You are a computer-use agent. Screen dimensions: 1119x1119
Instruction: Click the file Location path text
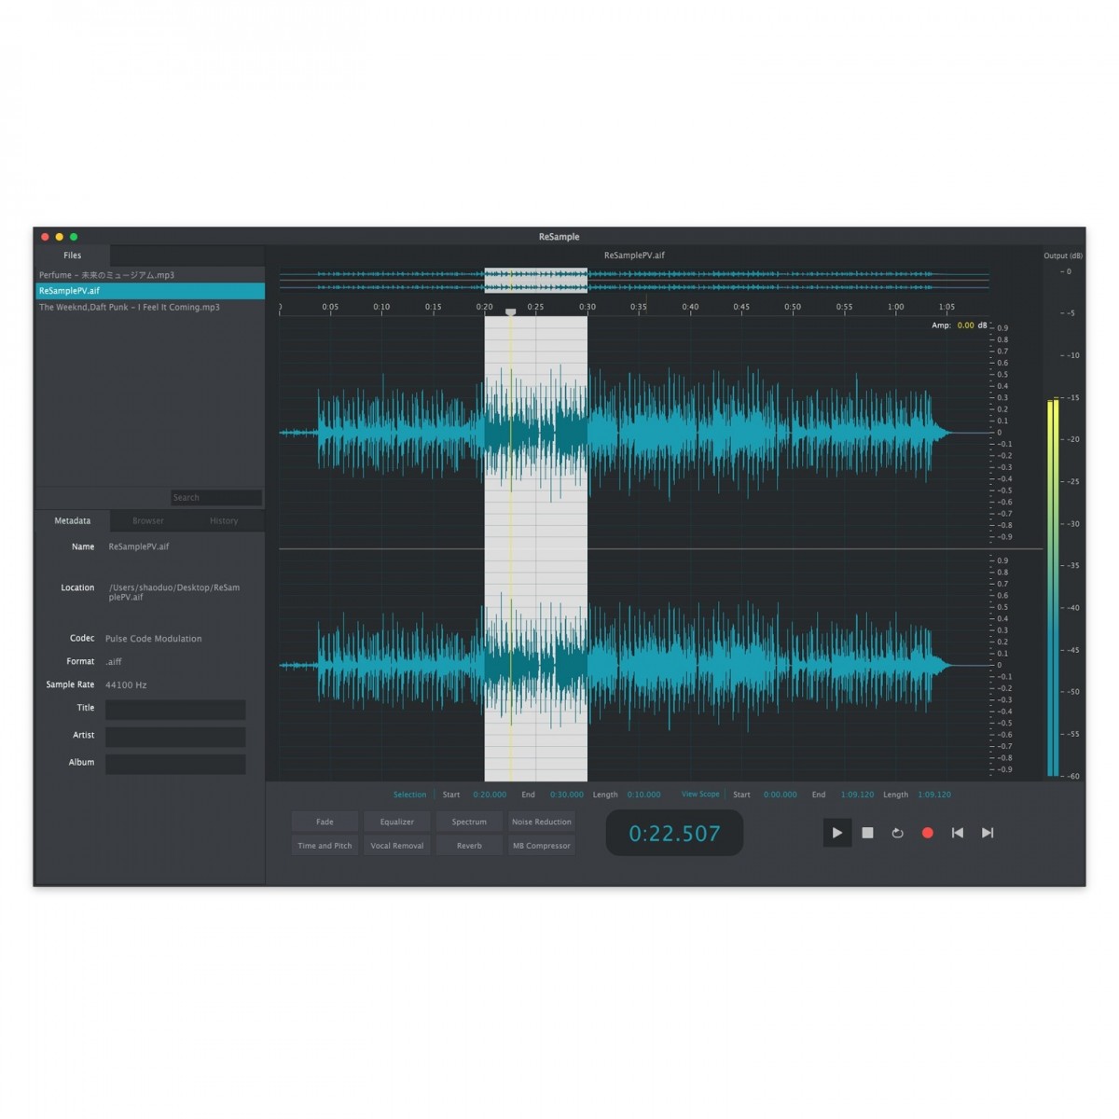[x=174, y=592]
